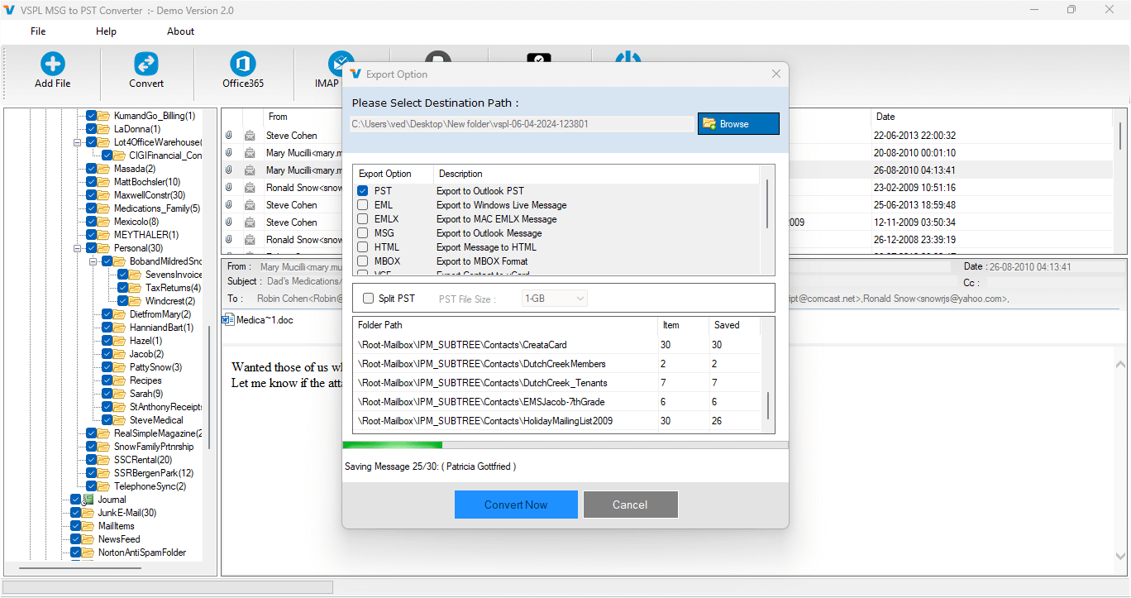
Task: Click the folder icon next to Recipes
Action: [120, 380]
